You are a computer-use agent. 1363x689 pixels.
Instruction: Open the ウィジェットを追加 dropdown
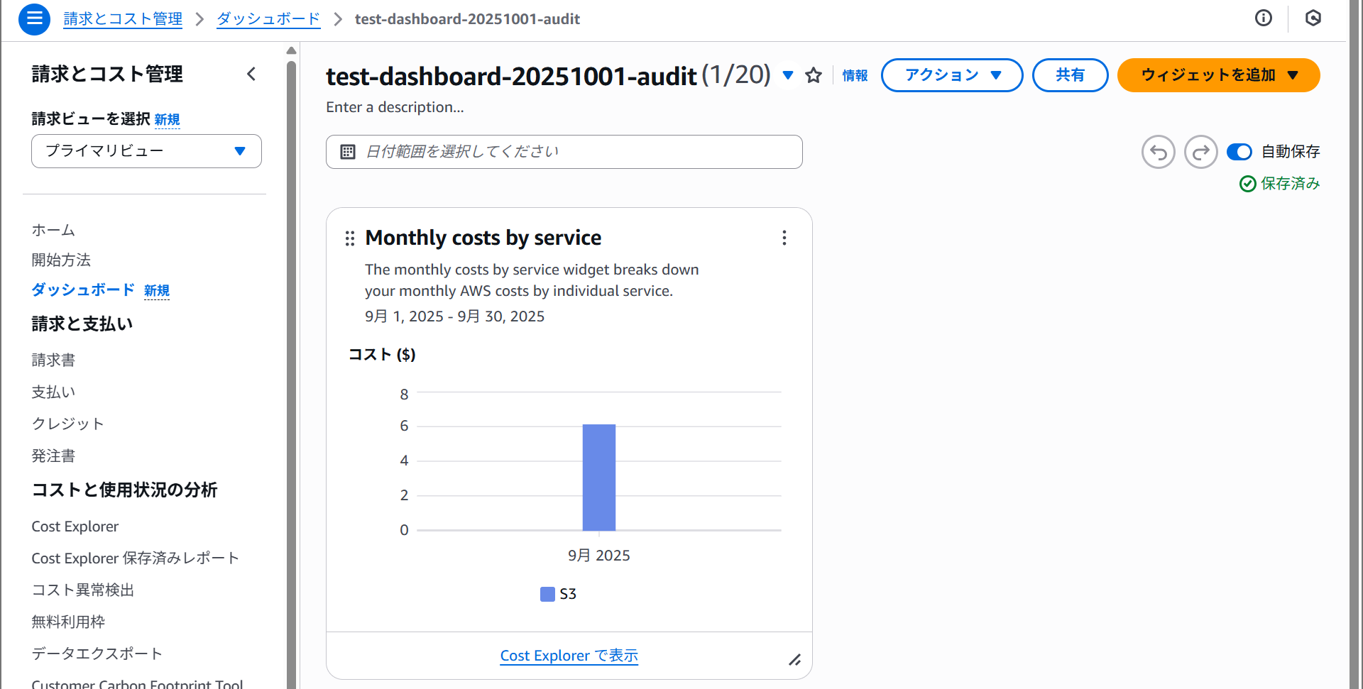point(1218,75)
